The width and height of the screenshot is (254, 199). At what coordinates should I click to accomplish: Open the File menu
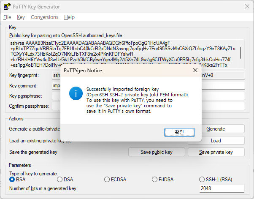pos(7,17)
